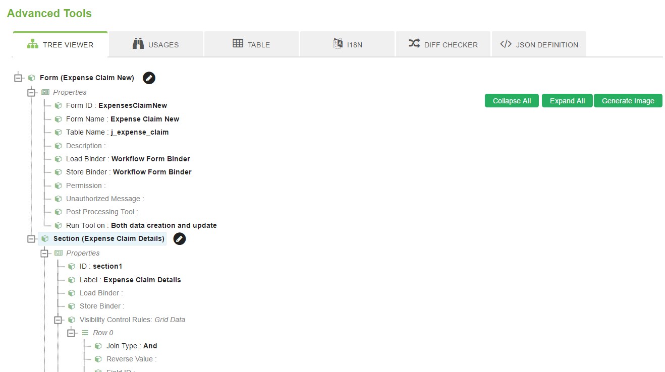Collapse the Form (Expense Claim New) node
Viewport: 665px width, 372px height.
18,78
